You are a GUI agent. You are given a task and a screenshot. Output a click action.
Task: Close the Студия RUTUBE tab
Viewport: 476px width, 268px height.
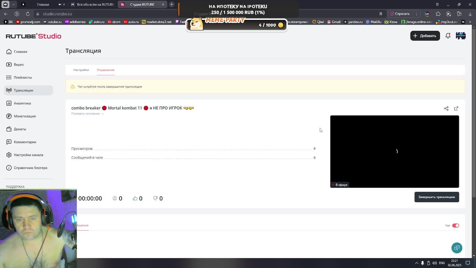163,5
